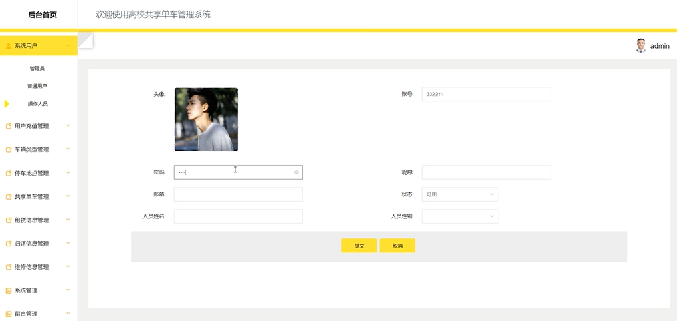Expand 留言管理 chevron

coord(68,314)
